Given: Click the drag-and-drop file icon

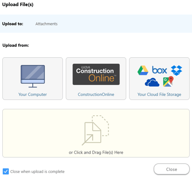Looking at the screenshot, I should point(95,130).
